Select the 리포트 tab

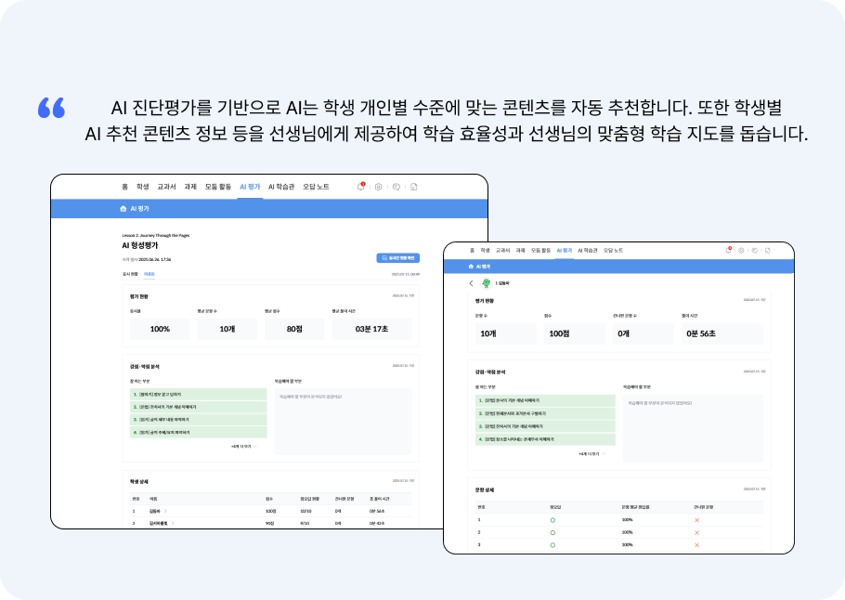tap(149, 274)
